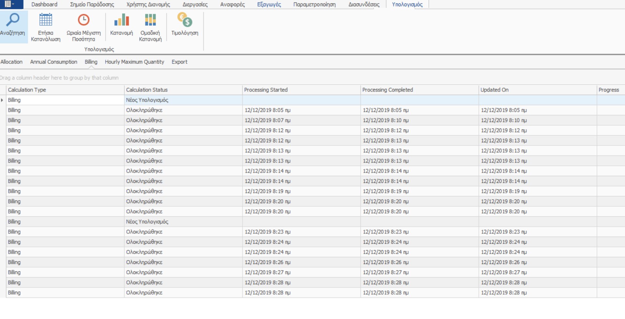
Task: Go to the Export sub-tab
Action: point(179,62)
